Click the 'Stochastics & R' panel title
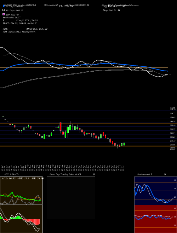 [x=145, y=174]
